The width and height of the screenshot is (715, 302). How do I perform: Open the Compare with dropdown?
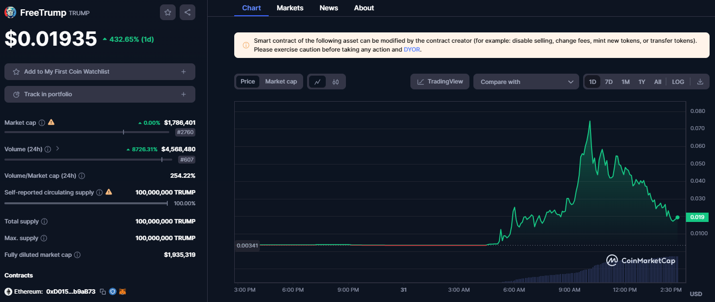(526, 82)
